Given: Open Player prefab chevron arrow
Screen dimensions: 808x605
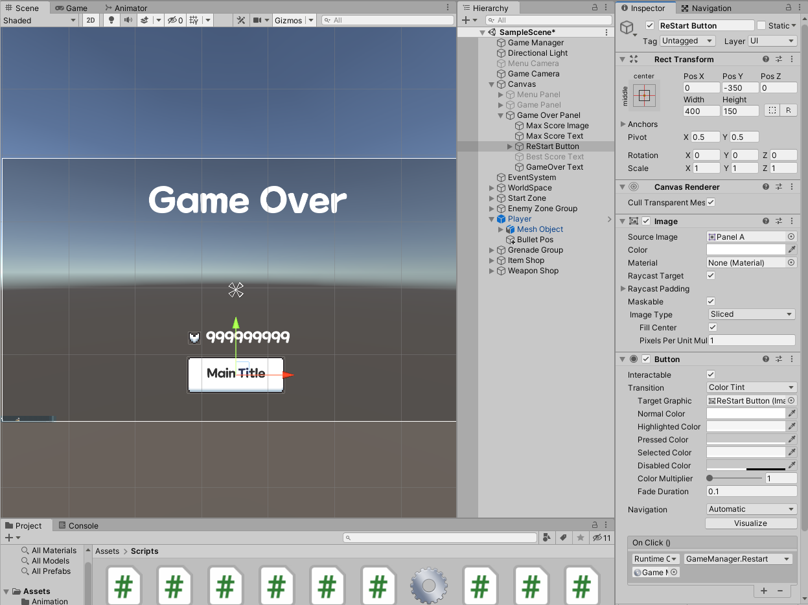Looking at the screenshot, I should coord(609,219).
